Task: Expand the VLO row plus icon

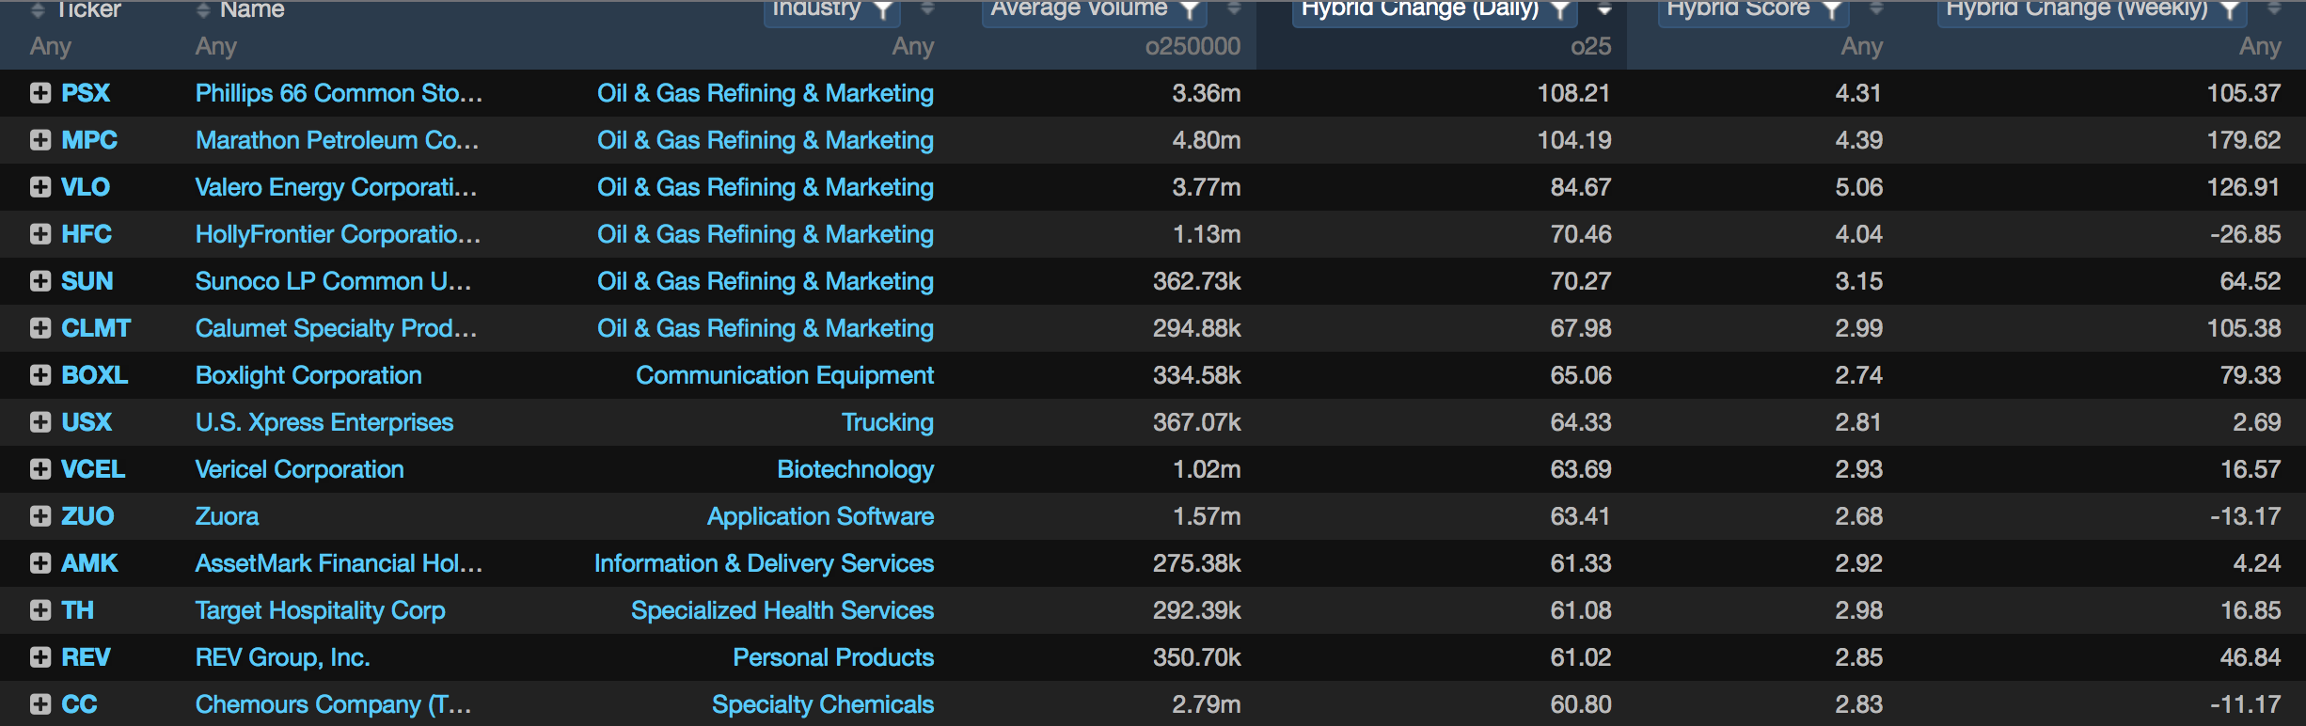Action: tap(39, 187)
